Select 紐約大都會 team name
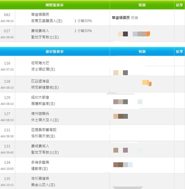 point(40,97)
